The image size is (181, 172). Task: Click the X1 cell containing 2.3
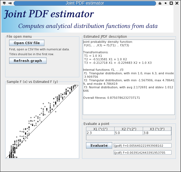pos(100,133)
